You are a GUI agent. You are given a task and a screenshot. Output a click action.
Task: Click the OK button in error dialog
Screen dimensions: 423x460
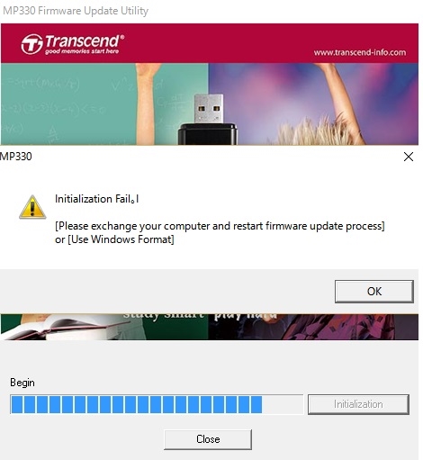point(374,292)
